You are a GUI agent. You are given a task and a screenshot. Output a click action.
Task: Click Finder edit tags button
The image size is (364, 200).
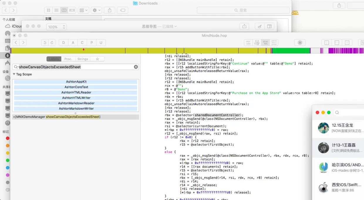point(122,10)
